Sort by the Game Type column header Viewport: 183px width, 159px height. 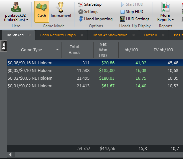[x=31, y=50]
